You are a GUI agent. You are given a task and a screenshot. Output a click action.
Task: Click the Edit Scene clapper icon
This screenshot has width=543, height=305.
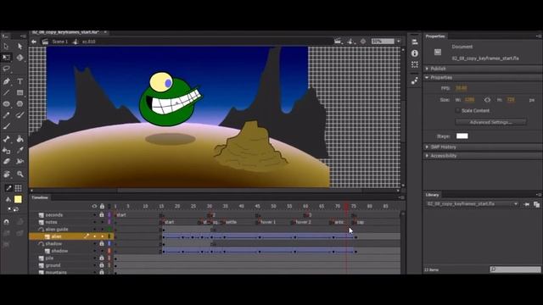(338, 42)
